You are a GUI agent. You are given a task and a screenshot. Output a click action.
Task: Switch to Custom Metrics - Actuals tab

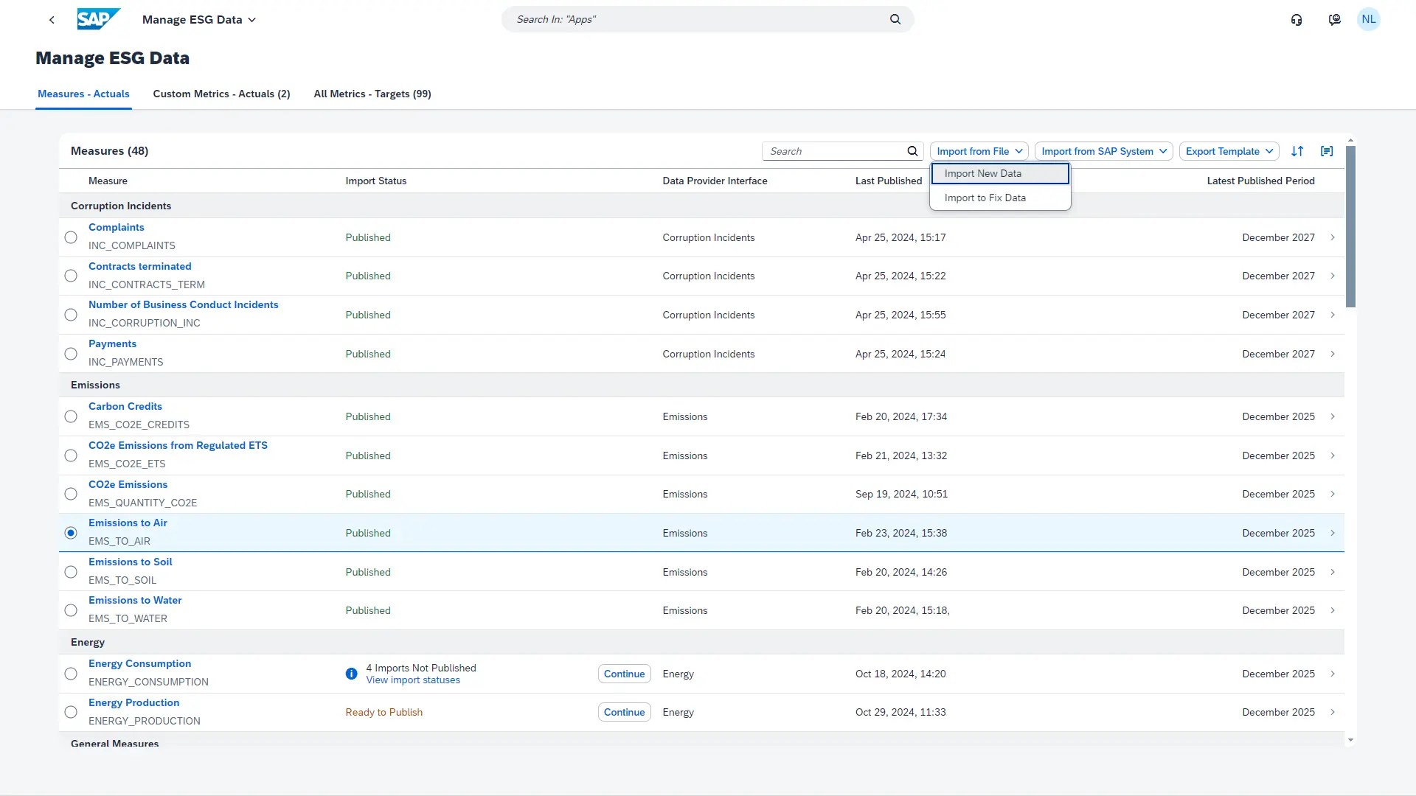pyautogui.click(x=221, y=94)
